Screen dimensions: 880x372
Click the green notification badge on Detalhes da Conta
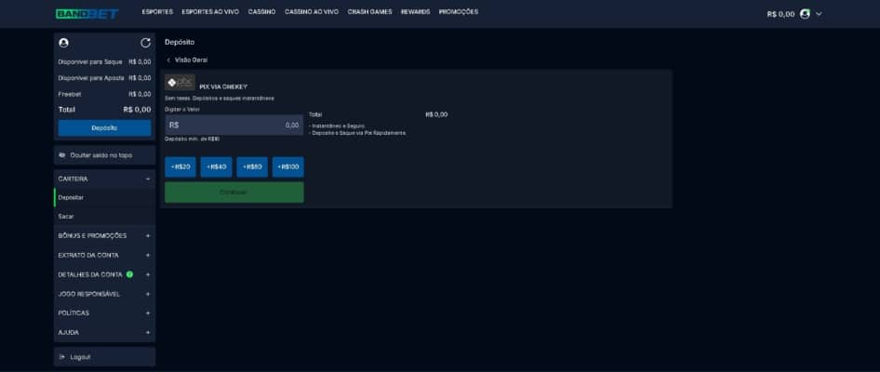click(129, 274)
